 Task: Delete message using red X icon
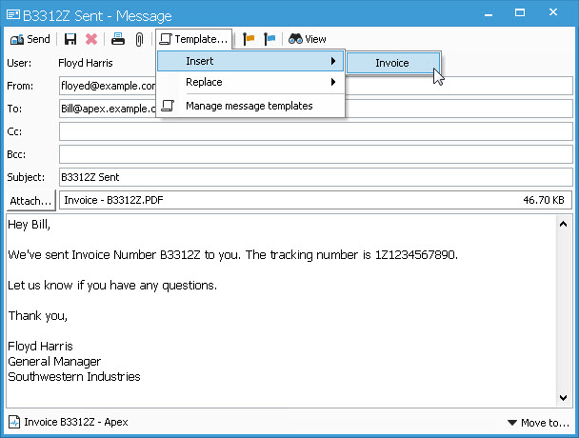(91, 39)
